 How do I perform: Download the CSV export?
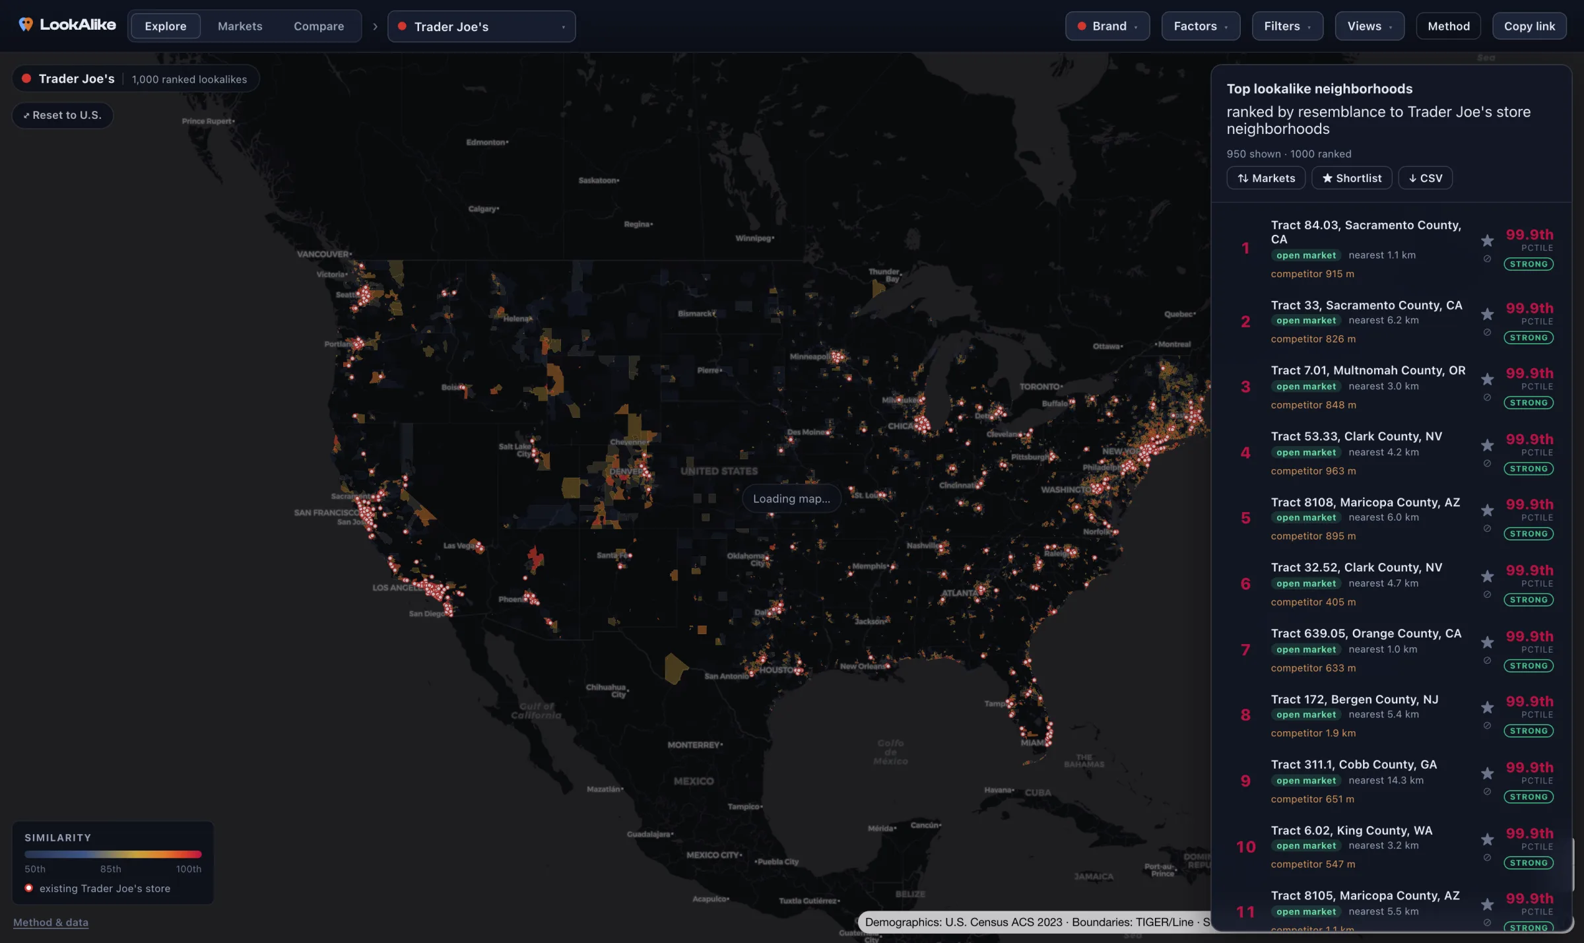(1426, 178)
